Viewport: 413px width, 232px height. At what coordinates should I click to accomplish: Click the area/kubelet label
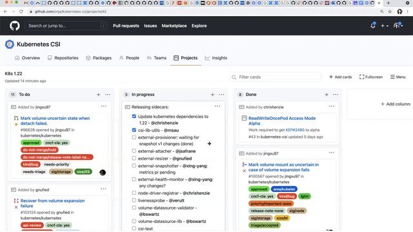[284, 189]
